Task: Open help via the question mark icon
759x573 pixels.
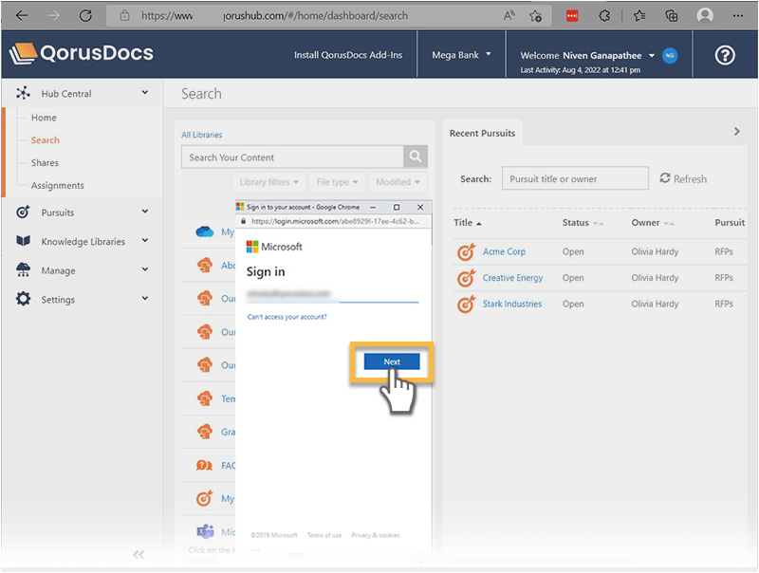Action: point(725,55)
